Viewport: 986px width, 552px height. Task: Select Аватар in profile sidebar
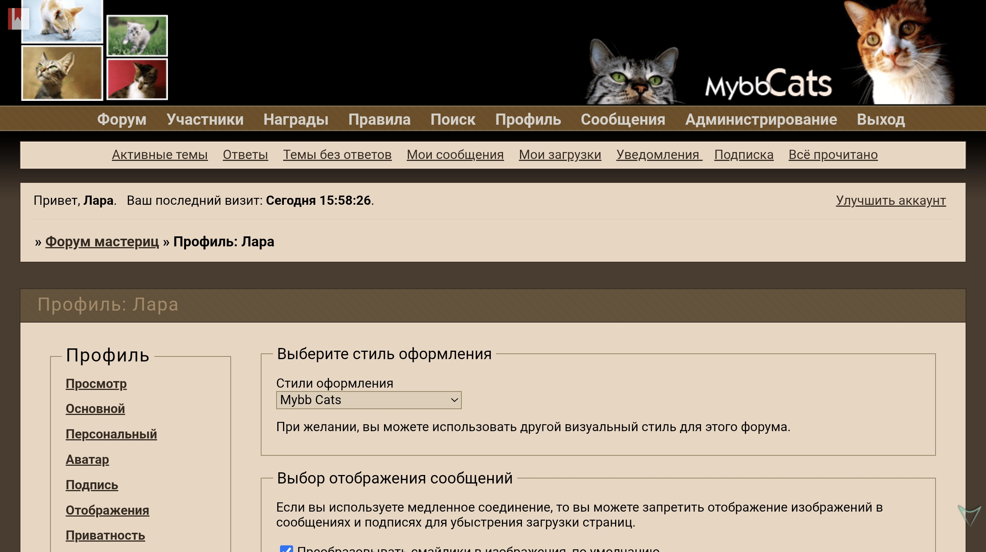(x=87, y=460)
